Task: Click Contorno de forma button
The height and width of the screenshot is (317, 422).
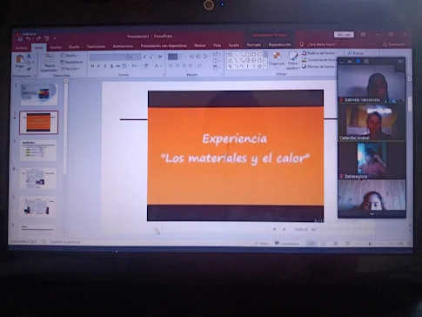Action: pyautogui.click(x=319, y=60)
